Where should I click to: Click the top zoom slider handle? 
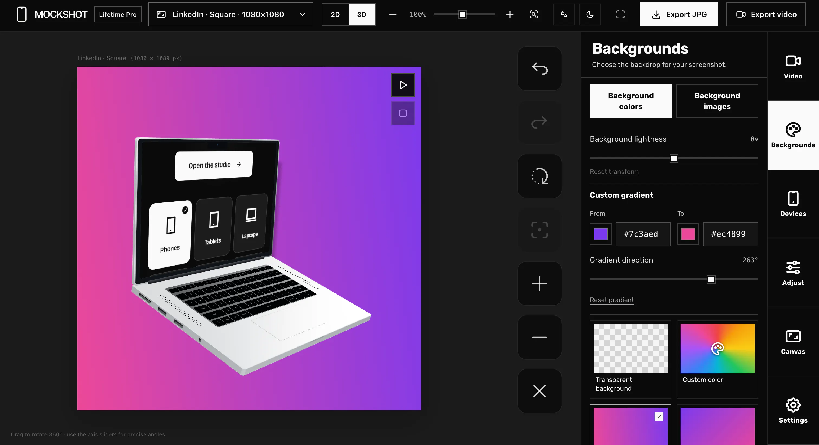(x=462, y=14)
